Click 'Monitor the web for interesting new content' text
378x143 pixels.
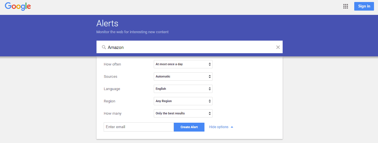coord(133,32)
